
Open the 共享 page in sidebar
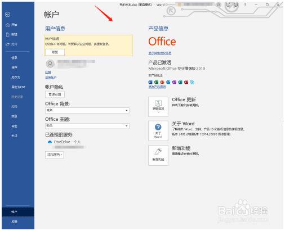[x=14, y=116]
